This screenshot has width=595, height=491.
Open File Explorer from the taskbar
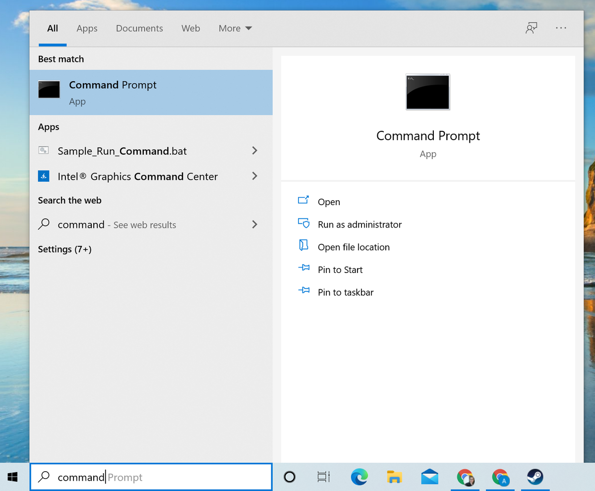coord(394,477)
